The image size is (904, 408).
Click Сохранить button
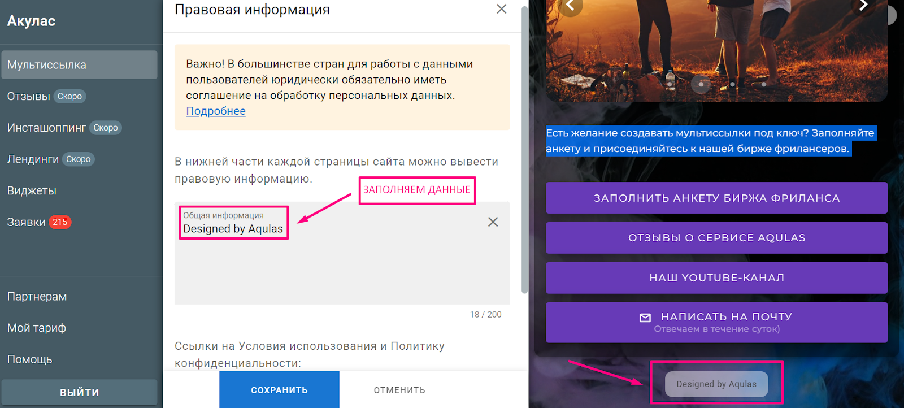279,390
